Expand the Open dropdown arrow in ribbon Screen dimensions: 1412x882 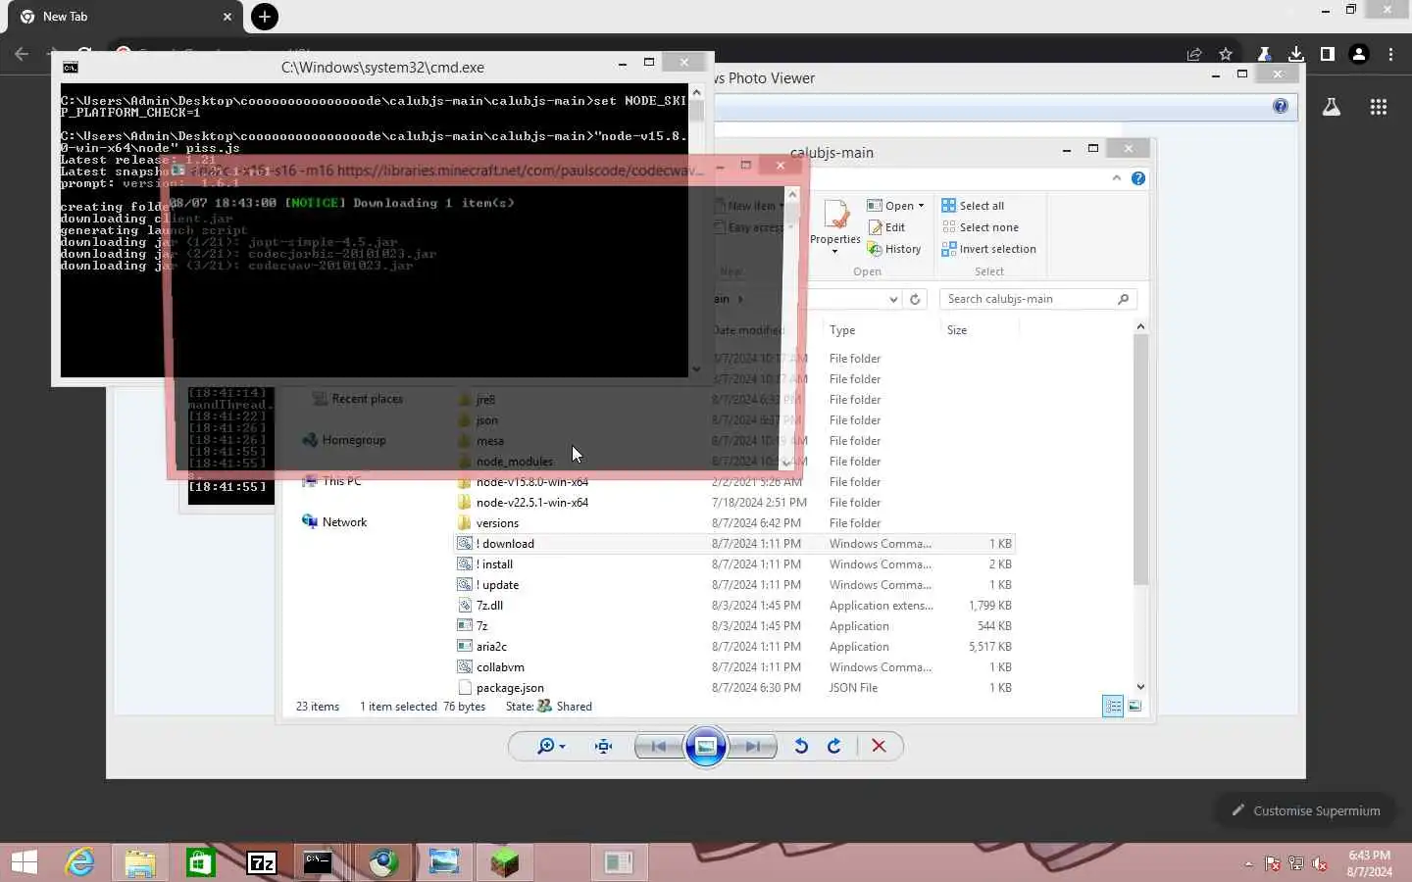coord(921,206)
